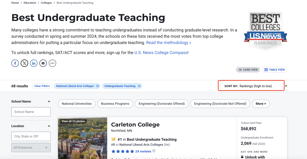The height and width of the screenshot is (159, 307).
Task: Switch to Table View
Action: pos(275,70)
